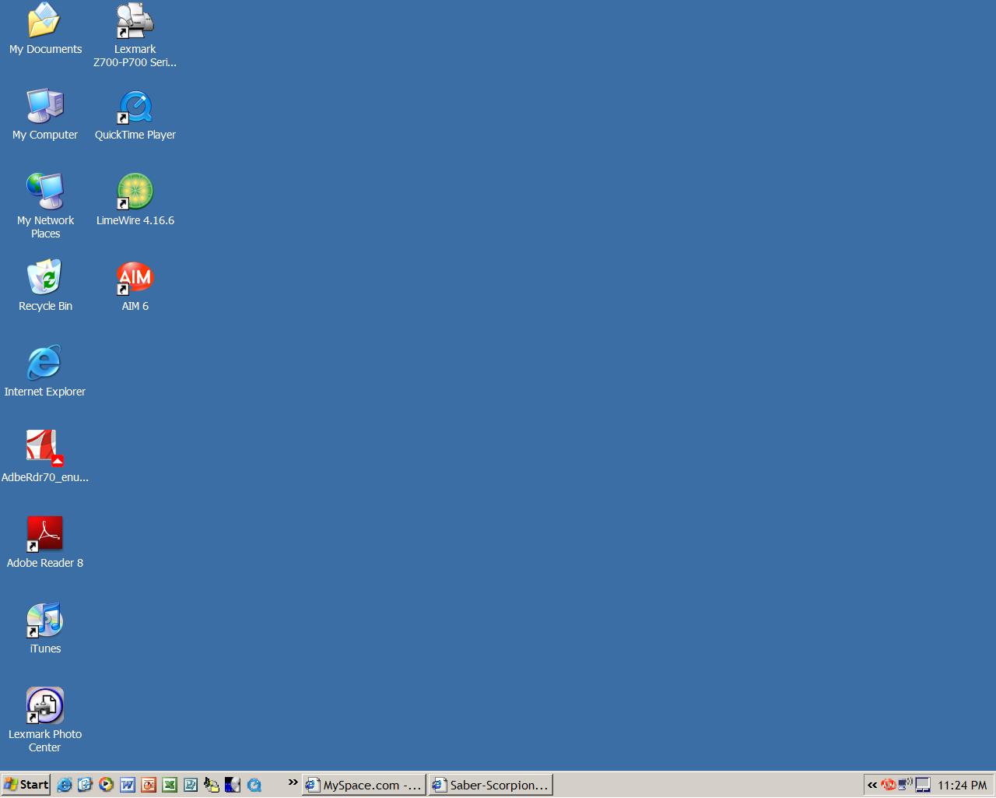This screenshot has width=996, height=798.
Task: Open the Start menu
Action: 26,785
